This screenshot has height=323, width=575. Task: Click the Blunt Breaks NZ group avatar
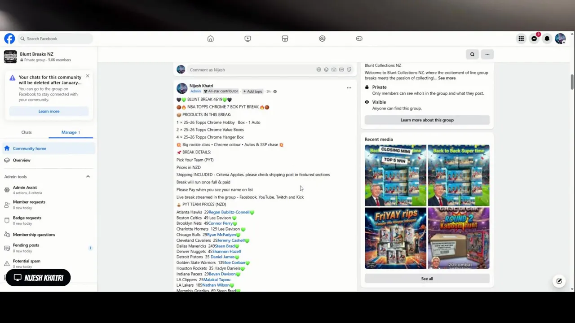coord(10,57)
